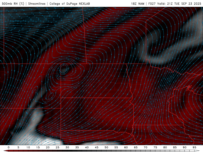Click the 'Valid: 21Z TUE SEP 23 2025' text
203x152 pixels.
(179, 4)
